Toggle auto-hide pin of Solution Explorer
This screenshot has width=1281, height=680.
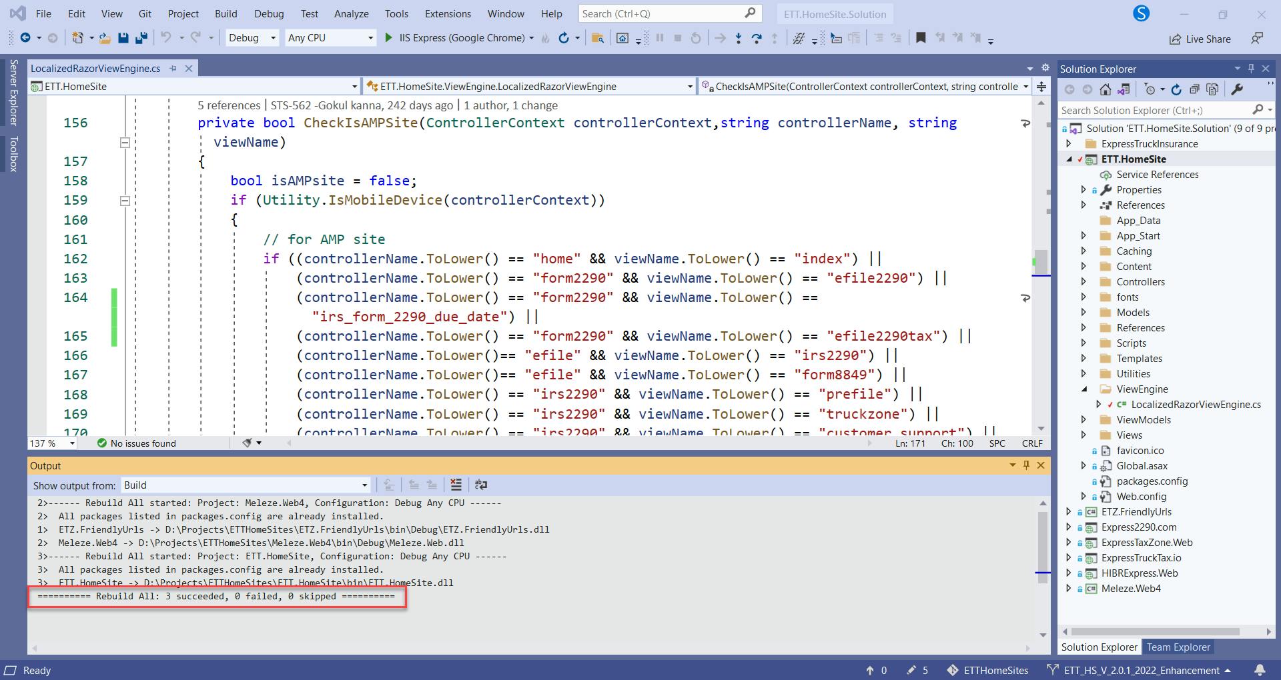[1252, 68]
